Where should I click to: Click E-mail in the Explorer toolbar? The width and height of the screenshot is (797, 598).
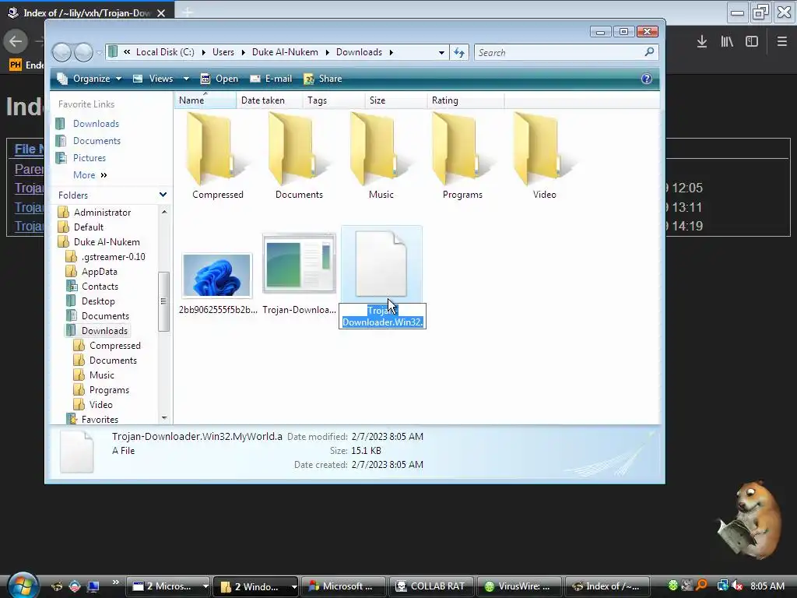[x=271, y=79]
